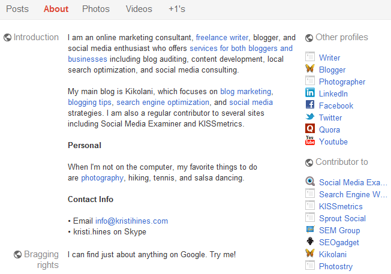Click the globe icon beside Introduction
The image size is (391, 274).
pos(7,38)
